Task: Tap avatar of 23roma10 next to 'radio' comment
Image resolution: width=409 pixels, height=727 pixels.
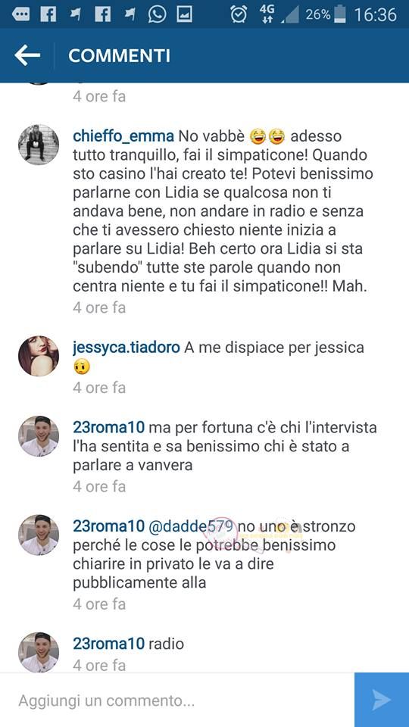Action: (x=39, y=652)
